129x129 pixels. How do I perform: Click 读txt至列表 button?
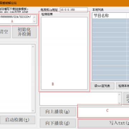click(x=102, y=86)
